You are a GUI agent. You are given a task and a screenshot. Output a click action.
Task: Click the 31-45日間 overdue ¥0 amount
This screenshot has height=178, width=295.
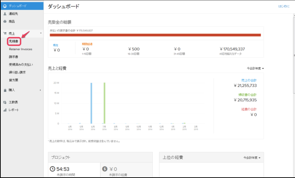tap(177, 49)
